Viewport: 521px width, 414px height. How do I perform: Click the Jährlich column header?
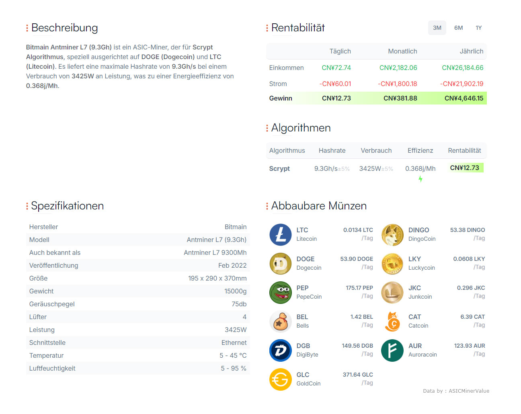(472, 51)
